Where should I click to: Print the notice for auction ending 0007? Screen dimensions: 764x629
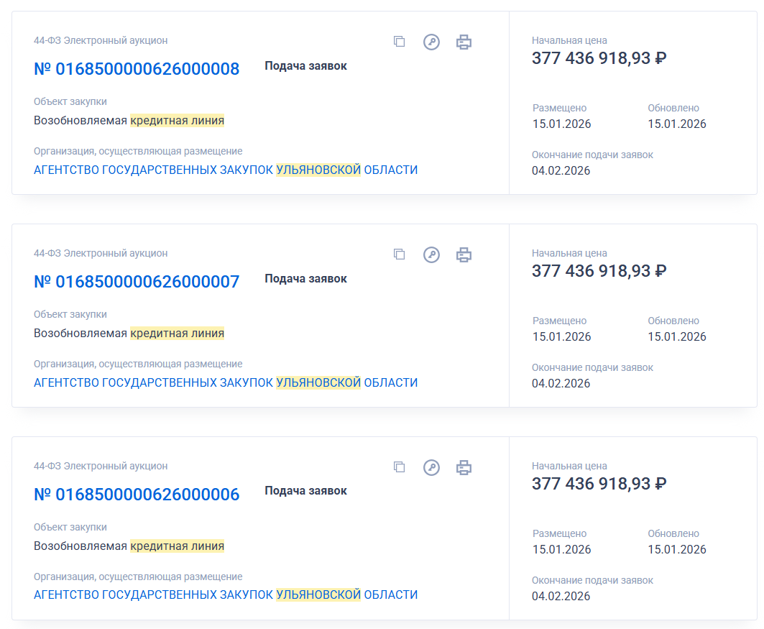[464, 254]
